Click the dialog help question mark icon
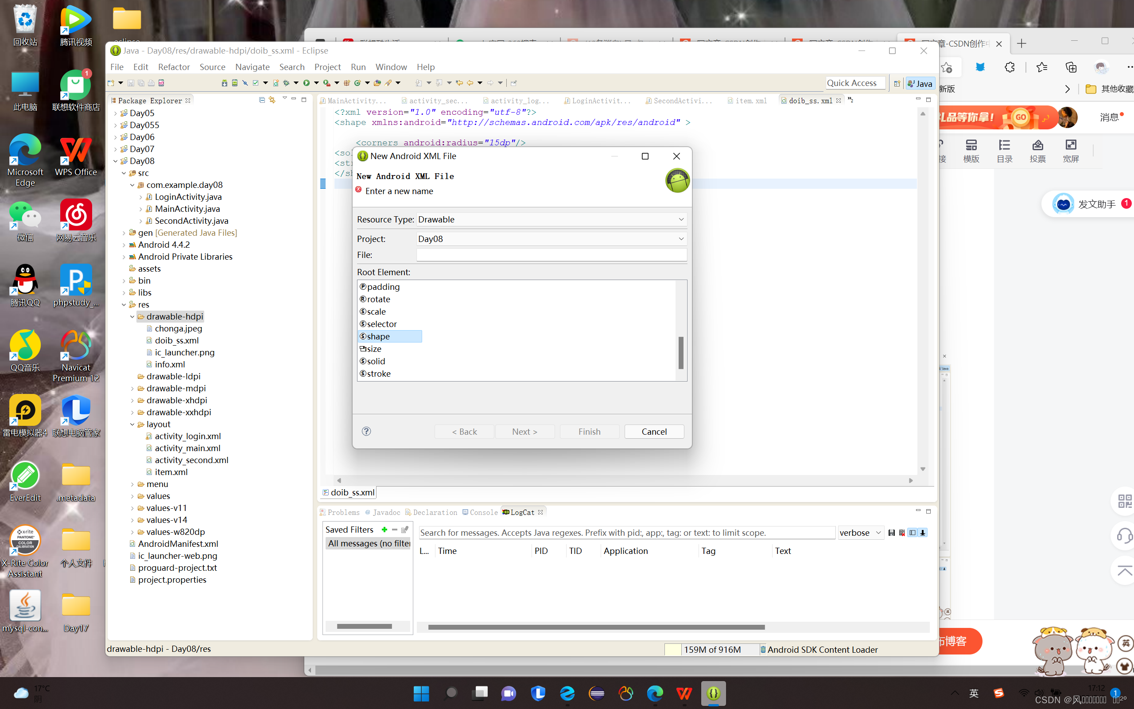This screenshot has width=1134, height=709. tap(366, 432)
